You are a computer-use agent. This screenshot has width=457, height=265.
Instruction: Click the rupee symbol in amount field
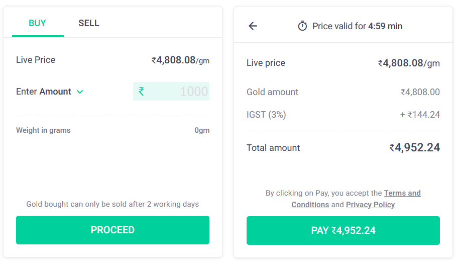(142, 91)
